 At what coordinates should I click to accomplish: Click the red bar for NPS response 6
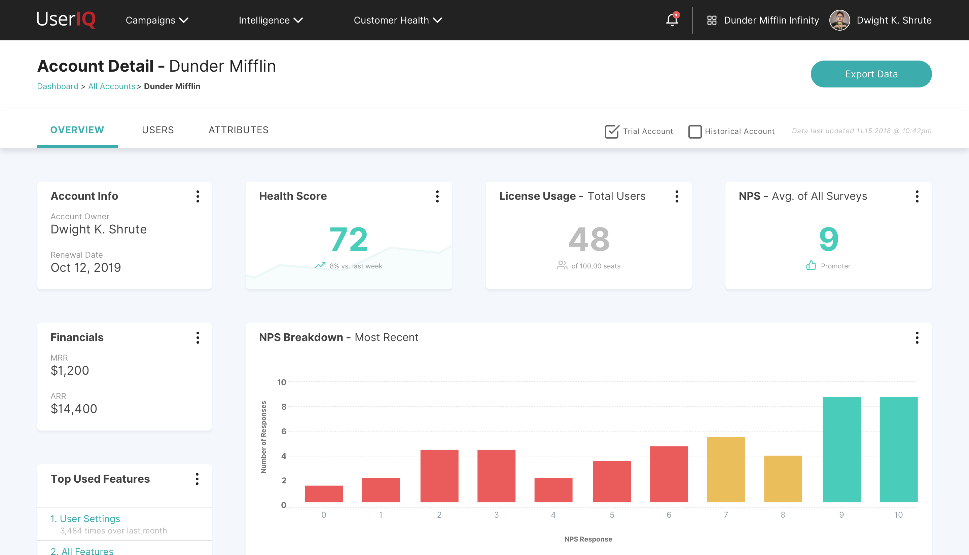(669, 474)
